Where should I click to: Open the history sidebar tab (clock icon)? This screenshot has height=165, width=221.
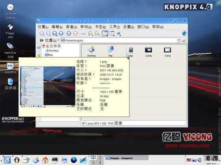39,48
